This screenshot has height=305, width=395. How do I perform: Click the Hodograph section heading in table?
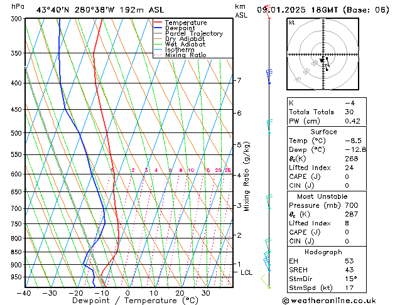click(x=323, y=252)
